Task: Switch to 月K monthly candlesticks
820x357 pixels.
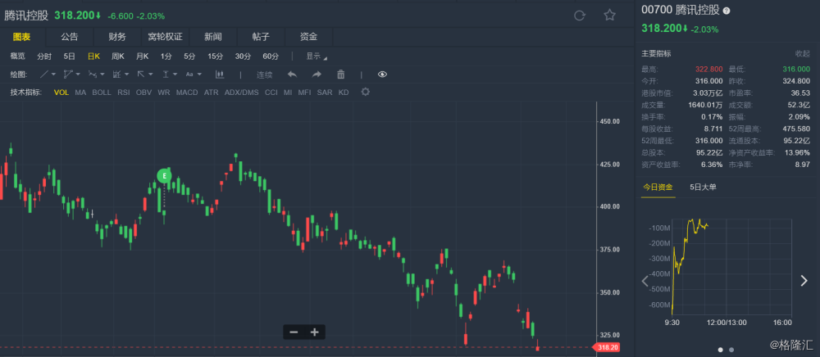Action: [x=142, y=56]
